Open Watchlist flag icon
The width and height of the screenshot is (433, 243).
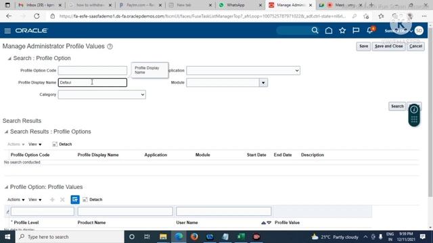pos(356,30)
